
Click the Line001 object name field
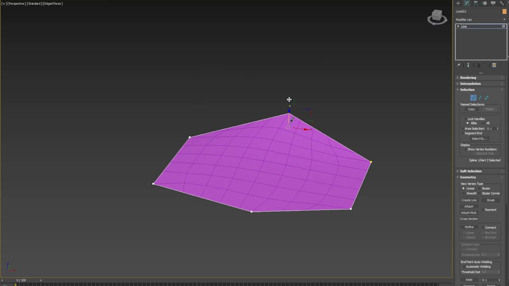click(x=478, y=12)
